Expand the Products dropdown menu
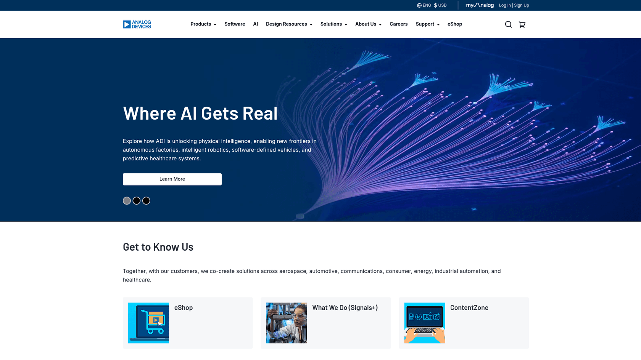The height and width of the screenshot is (360, 641). point(203,24)
